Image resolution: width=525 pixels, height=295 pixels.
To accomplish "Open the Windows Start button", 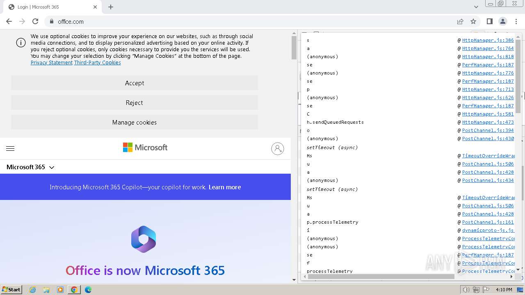I will 11,289.
